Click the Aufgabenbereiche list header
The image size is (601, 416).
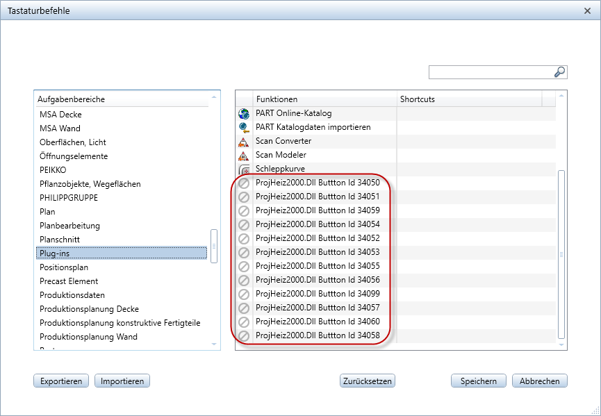point(122,99)
